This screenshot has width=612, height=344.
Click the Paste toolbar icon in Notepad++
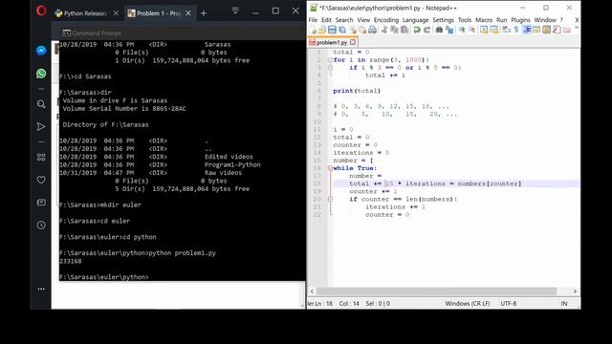tap(404, 30)
